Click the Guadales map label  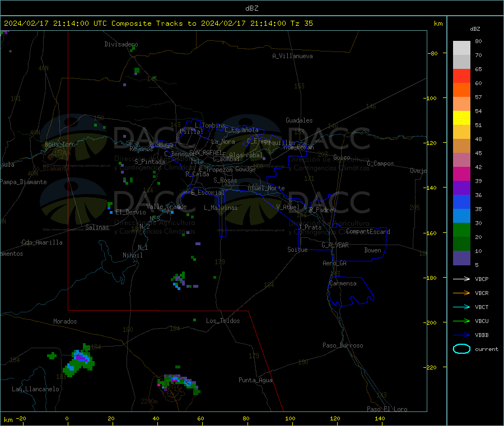[x=299, y=120]
